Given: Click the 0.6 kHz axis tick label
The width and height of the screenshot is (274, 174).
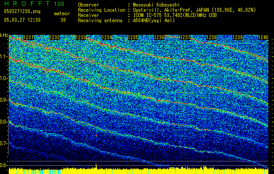Looking at the screenshot, I should coord(4,165).
